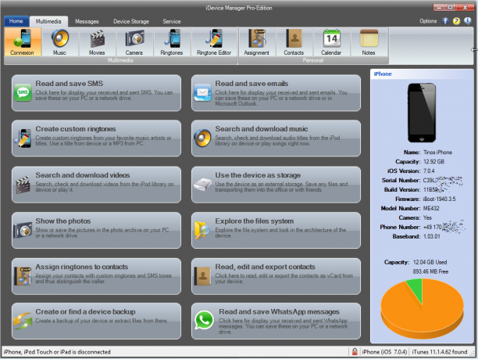Click the 12.04 GB Used text
Screen dimensions: 478x359
coord(430,262)
